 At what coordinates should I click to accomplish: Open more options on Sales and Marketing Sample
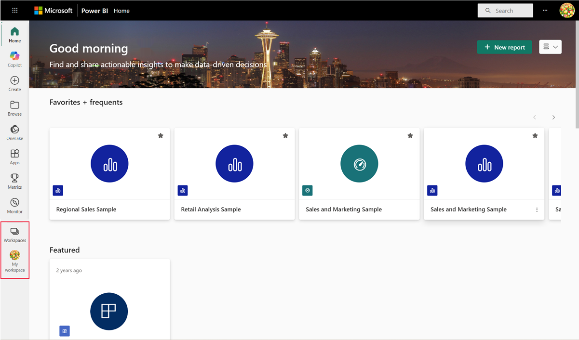pos(537,209)
